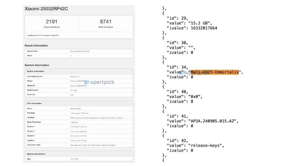Click the Base Frequency row
290x166 pixels.
[79, 122]
